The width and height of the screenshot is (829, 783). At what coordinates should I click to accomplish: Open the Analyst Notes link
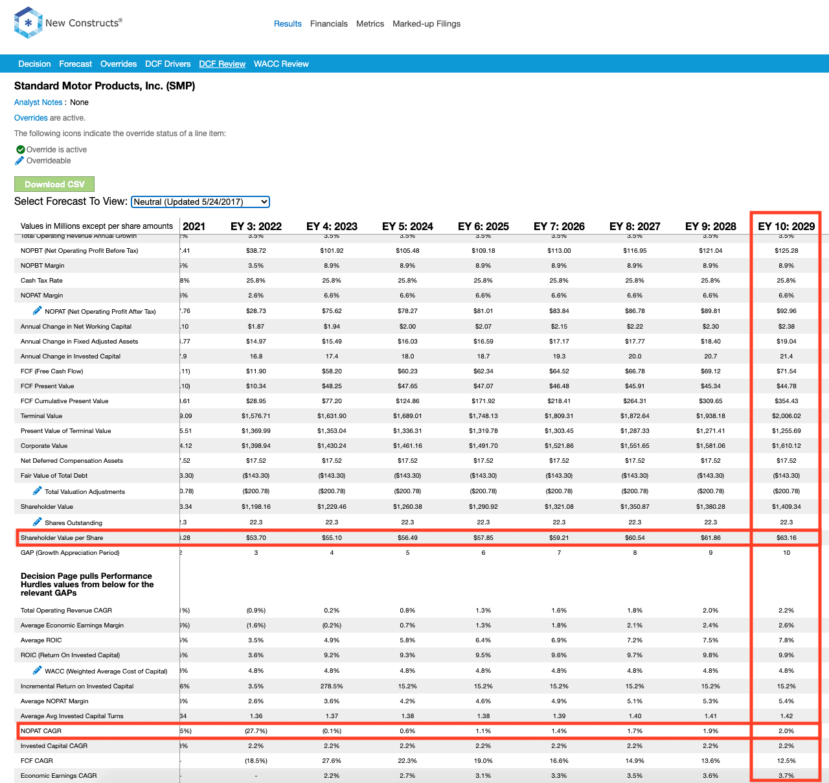[38, 102]
